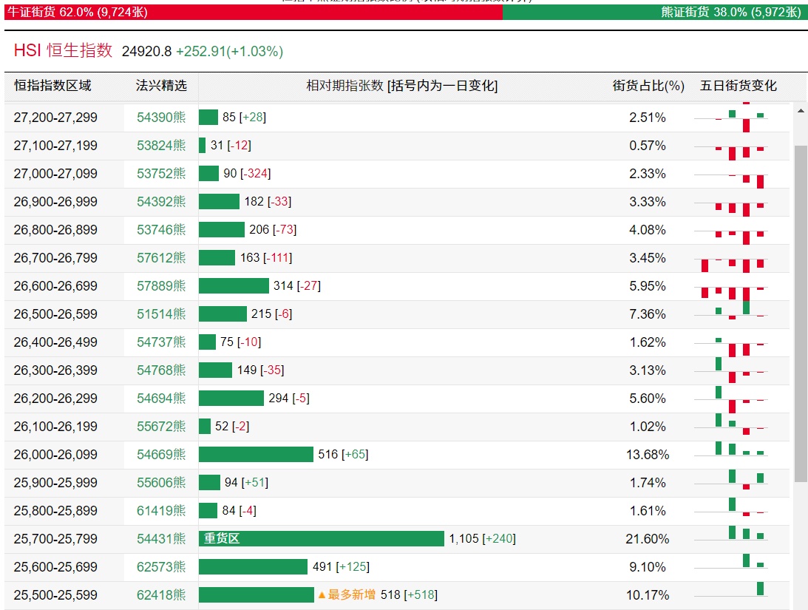Image resolution: width=808 pixels, height=610 pixels.
Task: Select the 57612熊 link
Action: [161, 258]
